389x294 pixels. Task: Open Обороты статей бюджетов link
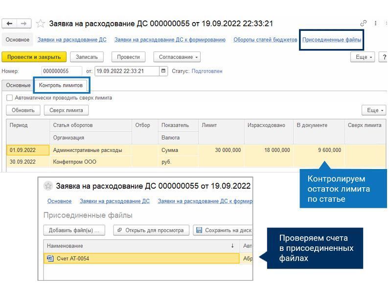(x=265, y=40)
